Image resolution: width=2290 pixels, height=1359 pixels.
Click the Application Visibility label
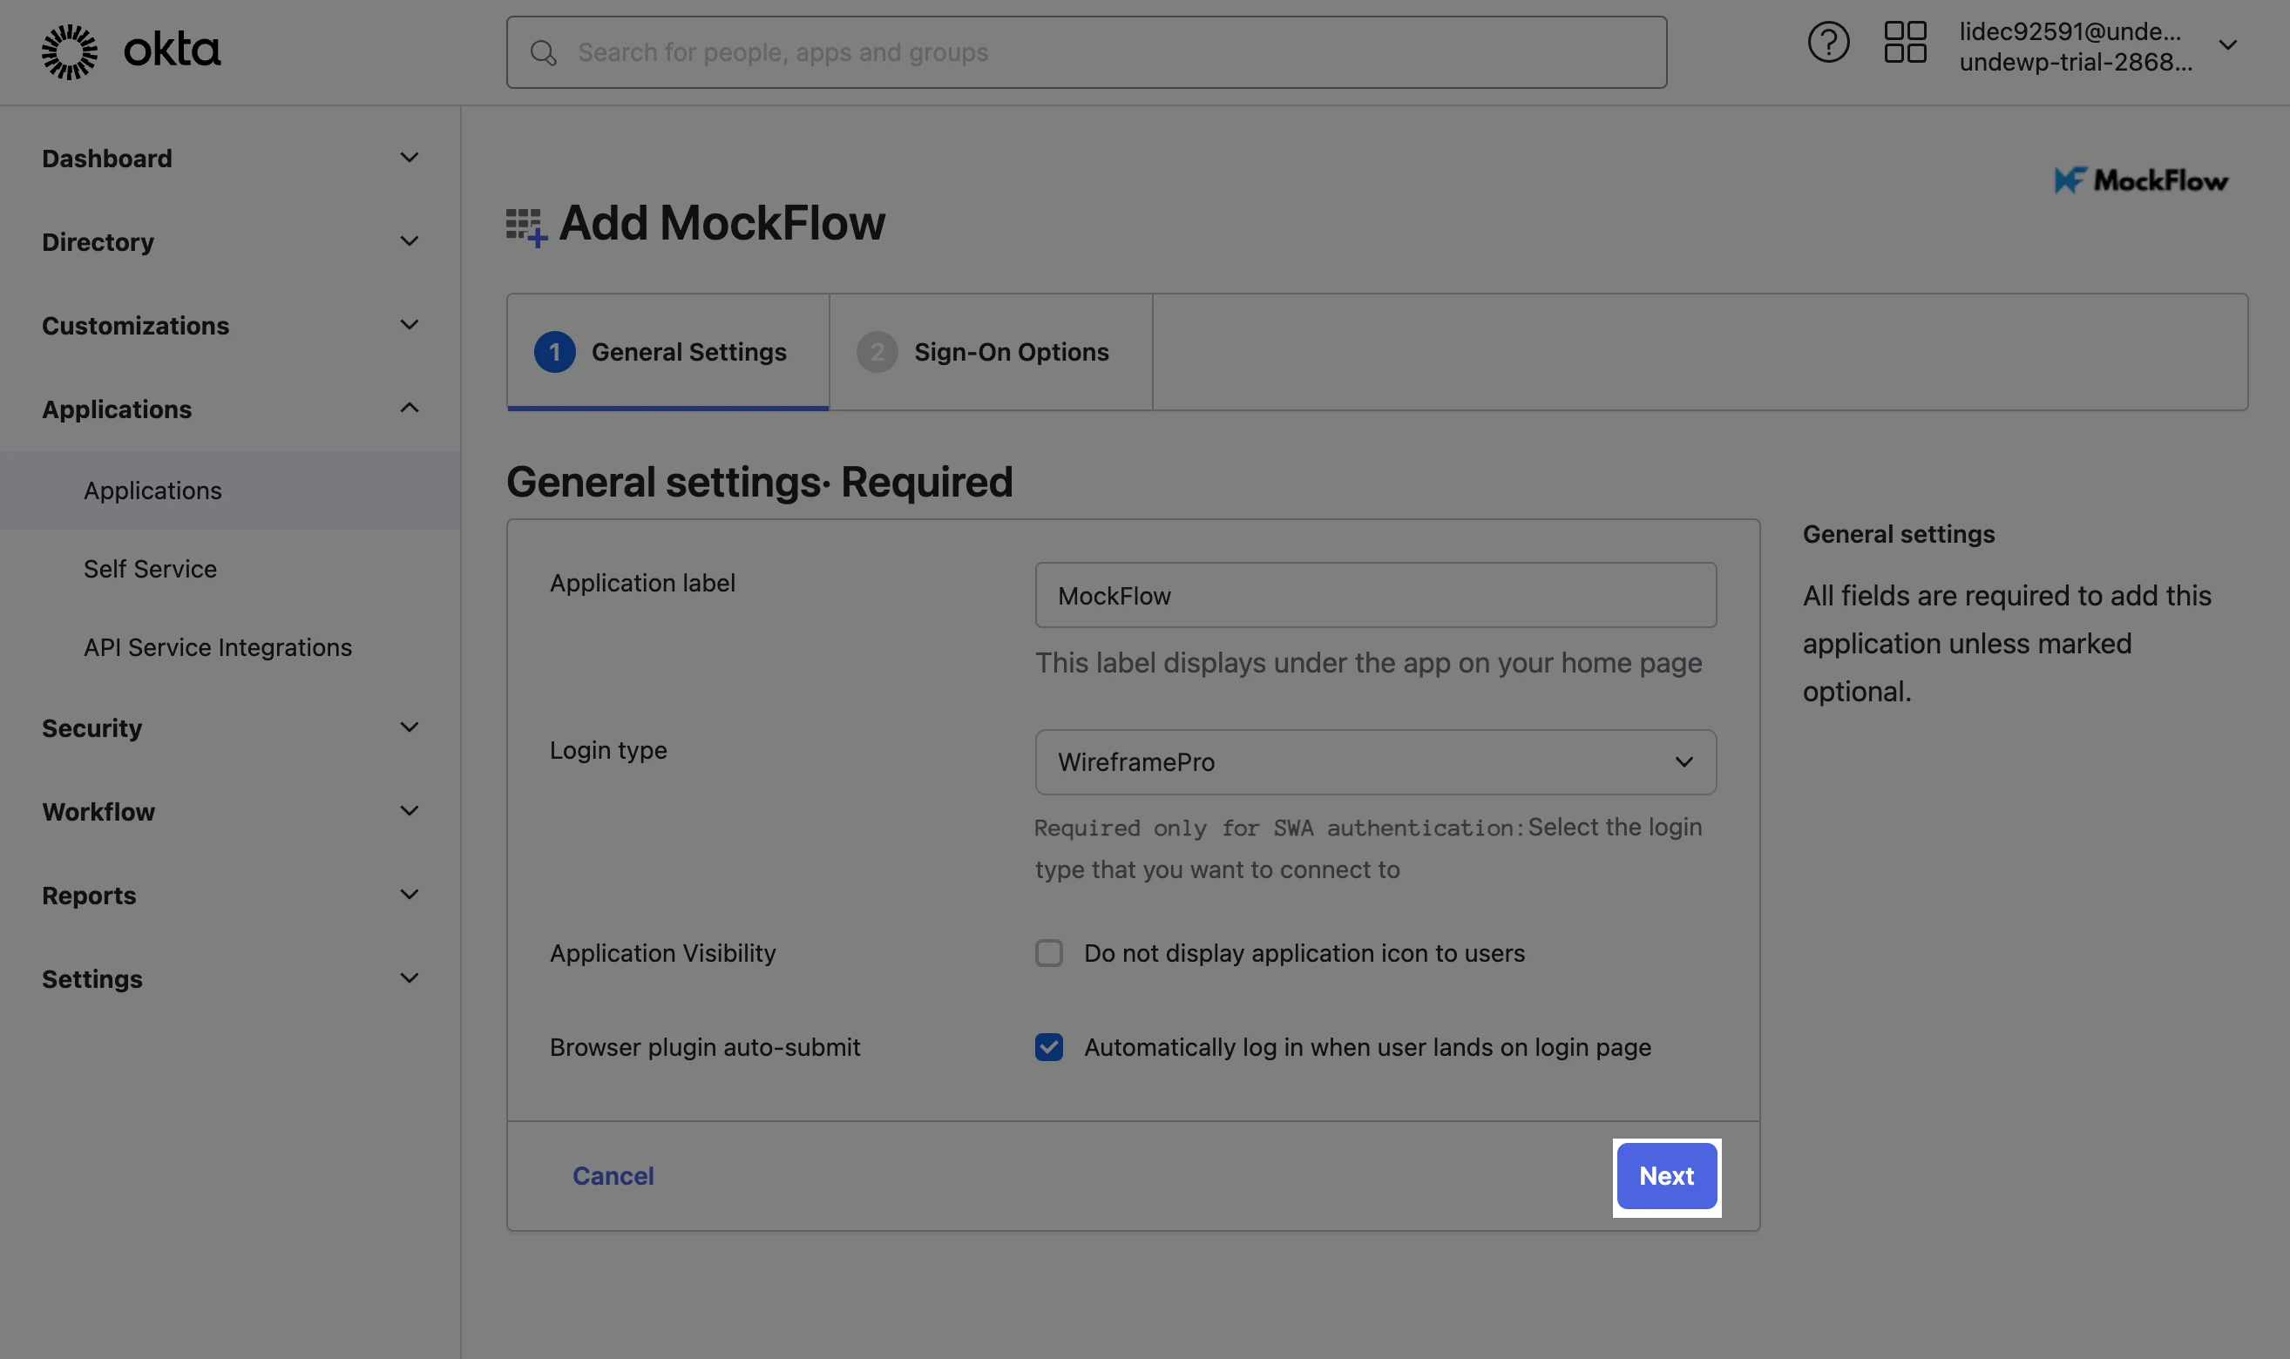pyautogui.click(x=662, y=953)
